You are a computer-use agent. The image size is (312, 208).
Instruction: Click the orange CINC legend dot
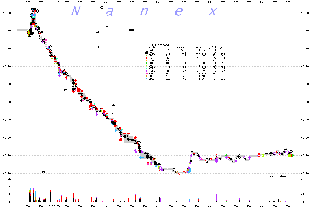146,61
